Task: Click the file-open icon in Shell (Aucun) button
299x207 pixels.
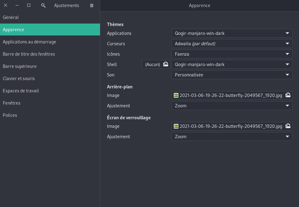Action: pos(165,64)
